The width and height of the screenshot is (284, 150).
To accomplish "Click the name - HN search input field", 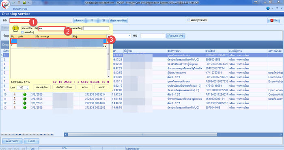I will point(52,28).
